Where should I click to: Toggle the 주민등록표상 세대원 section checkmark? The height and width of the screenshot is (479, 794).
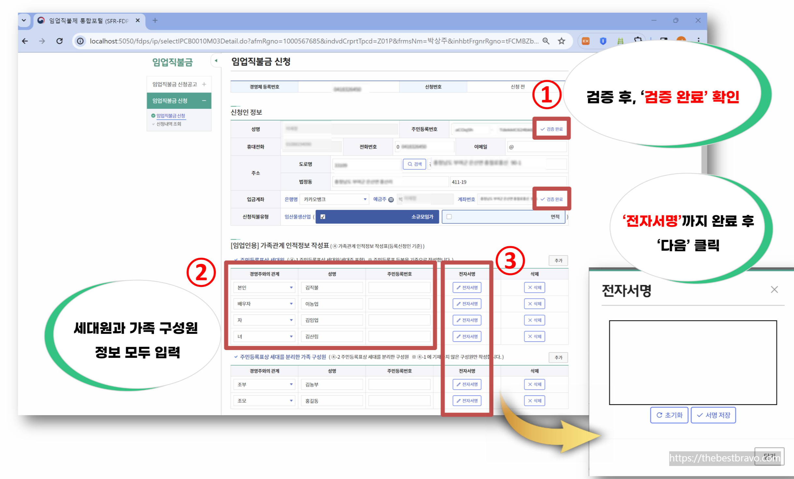point(236,260)
